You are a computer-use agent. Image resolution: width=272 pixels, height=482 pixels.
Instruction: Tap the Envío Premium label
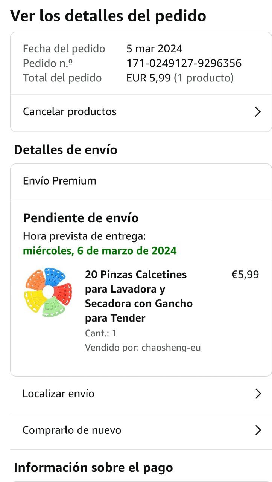[x=59, y=181]
